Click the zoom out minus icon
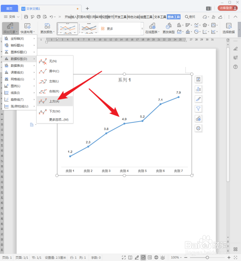The height and width of the screenshot is (261, 241). point(186,258)
